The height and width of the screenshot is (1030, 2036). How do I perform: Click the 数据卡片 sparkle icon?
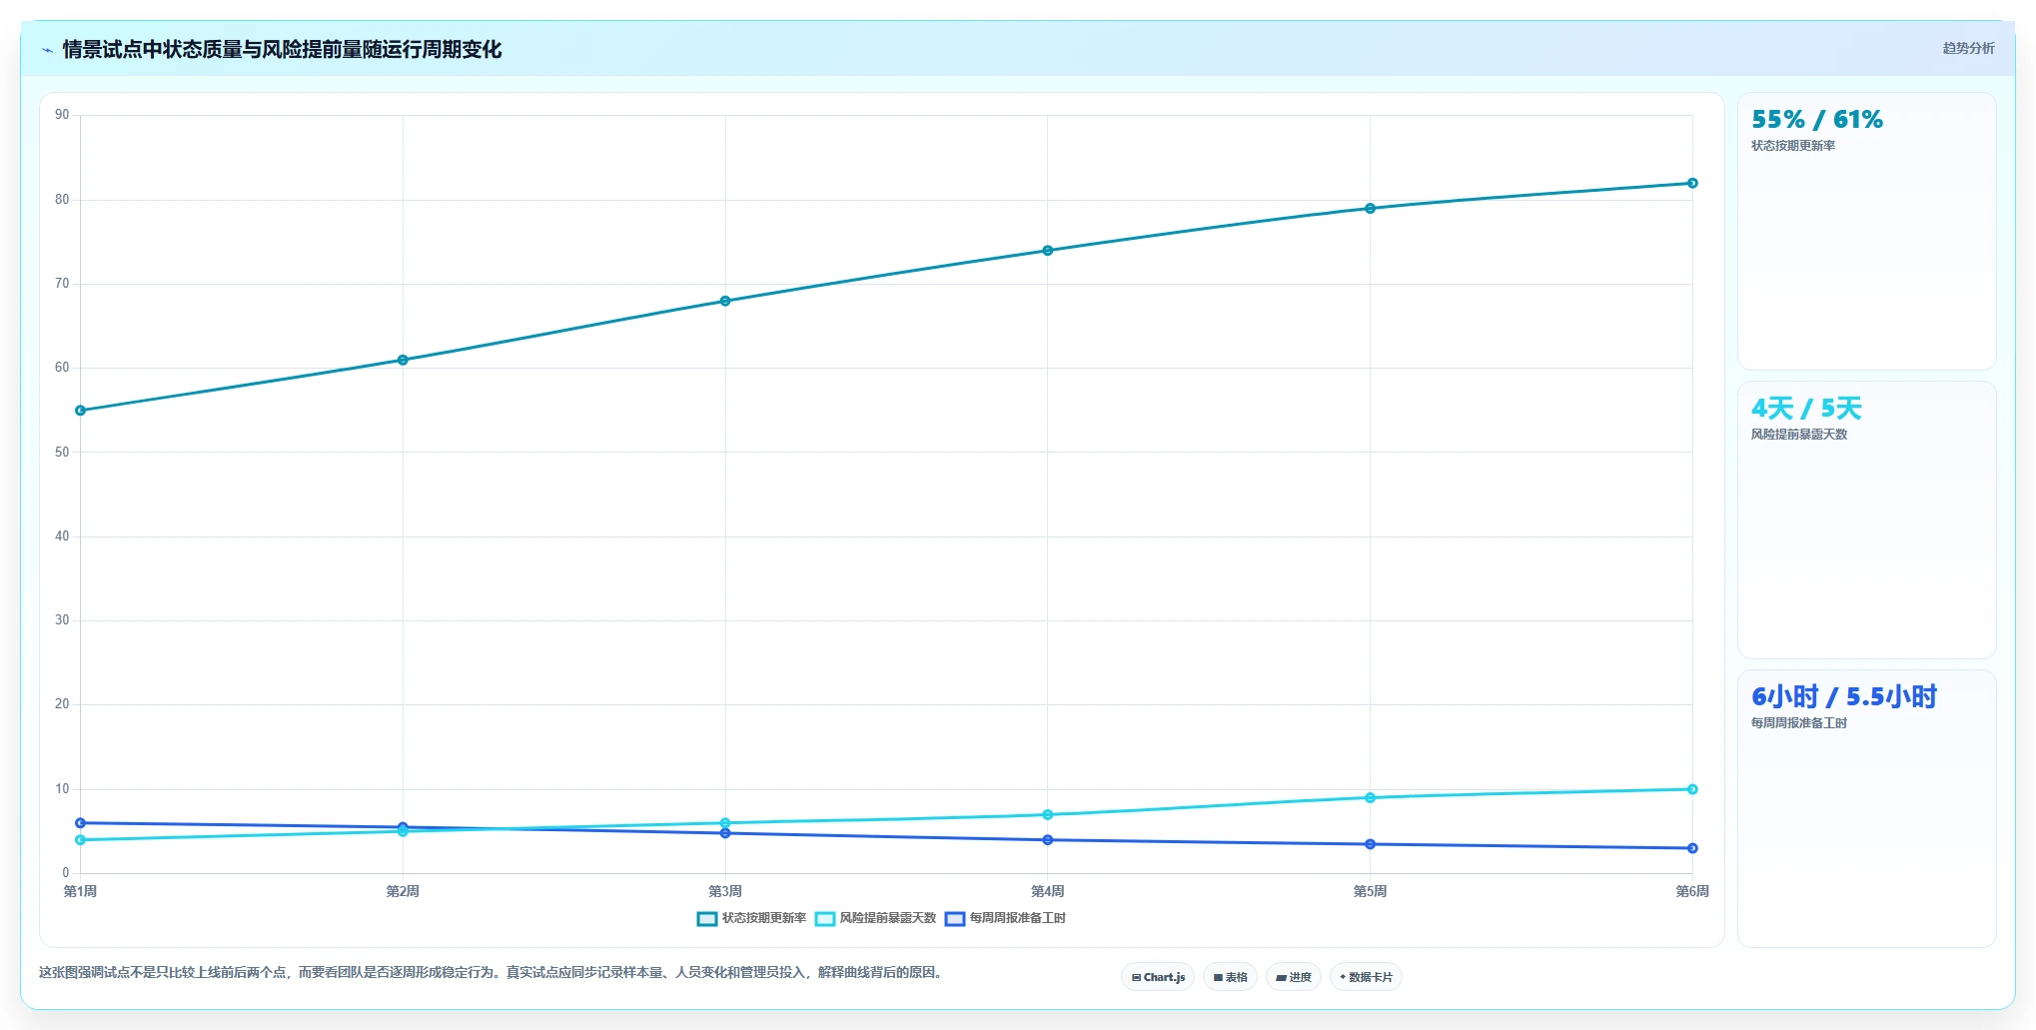point(1343,977)
